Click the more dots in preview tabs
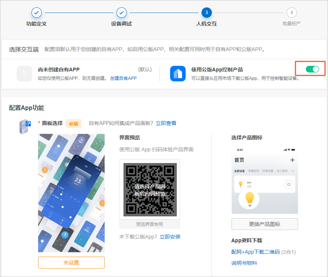This screenshot has height=277, width=328. [293, 171]
